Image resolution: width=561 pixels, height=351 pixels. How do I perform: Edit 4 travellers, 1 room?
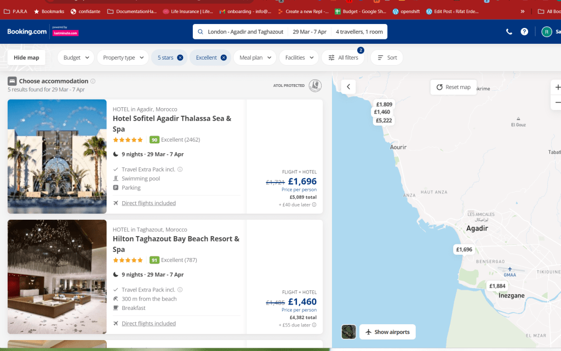359,32
